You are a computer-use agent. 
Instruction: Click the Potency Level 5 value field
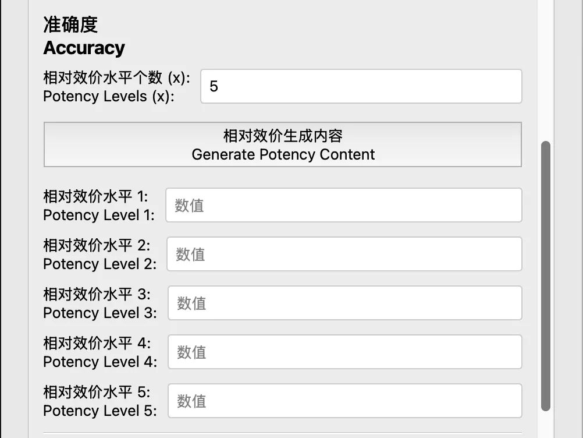(x=343, y=401)
